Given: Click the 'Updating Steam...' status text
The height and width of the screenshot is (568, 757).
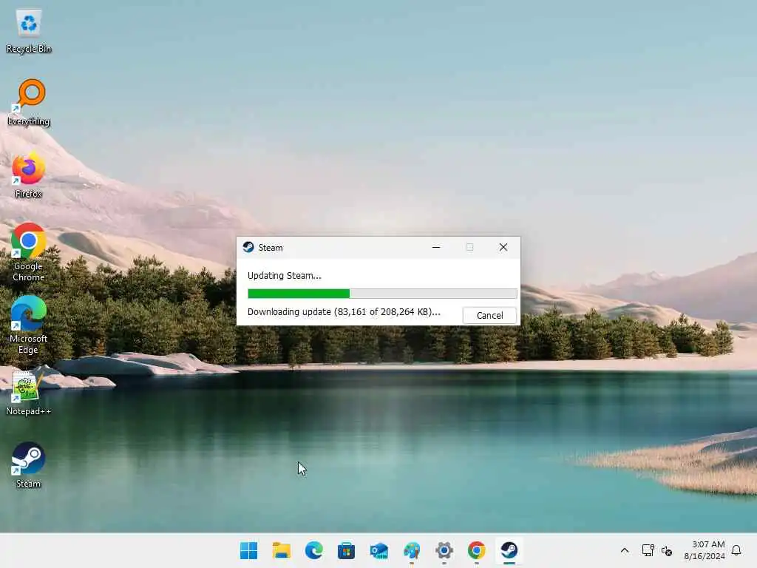Looking at the screenshot, I should tap(285, 276).
